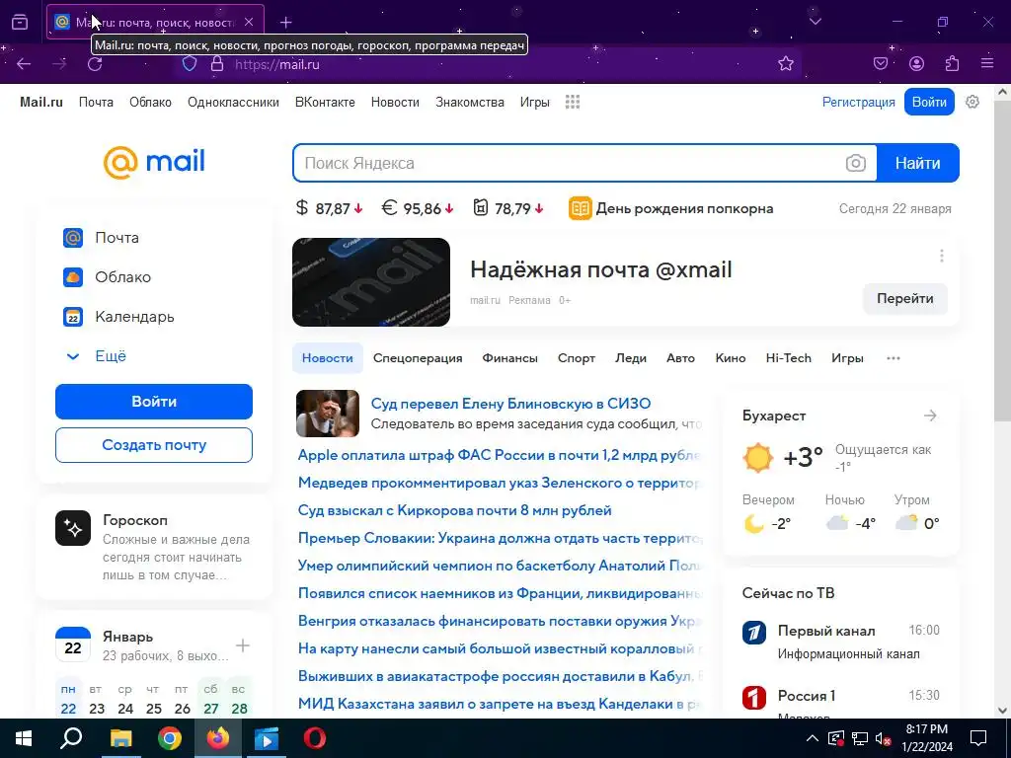Image resolution: width=1011 pixels, height=758 pixels.
Task: Select calendar date 27 сб
Action: click(x=211, y=699)
